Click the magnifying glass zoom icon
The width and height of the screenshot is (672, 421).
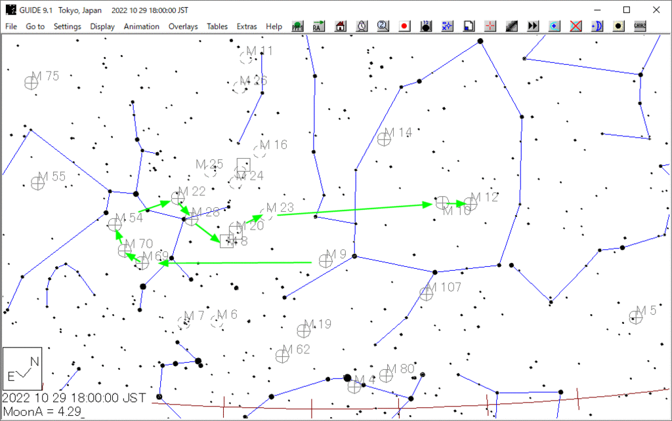383,26
